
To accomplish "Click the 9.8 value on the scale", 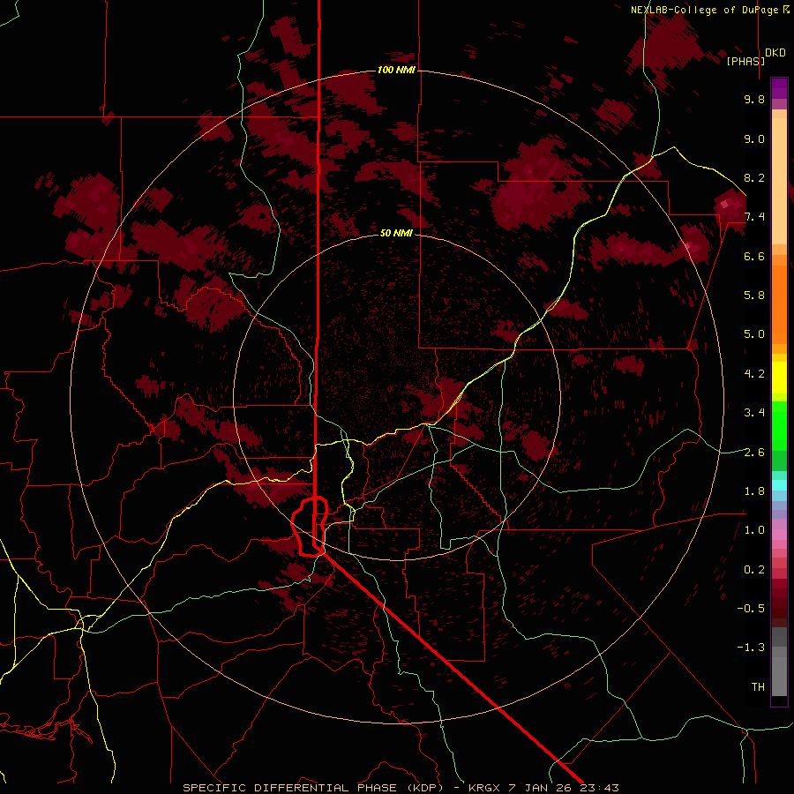I will [x=754, y=99].
